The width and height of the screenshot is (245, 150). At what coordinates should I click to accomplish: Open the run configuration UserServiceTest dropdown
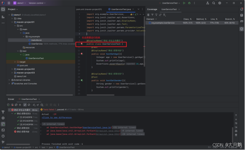coord(170,3)
